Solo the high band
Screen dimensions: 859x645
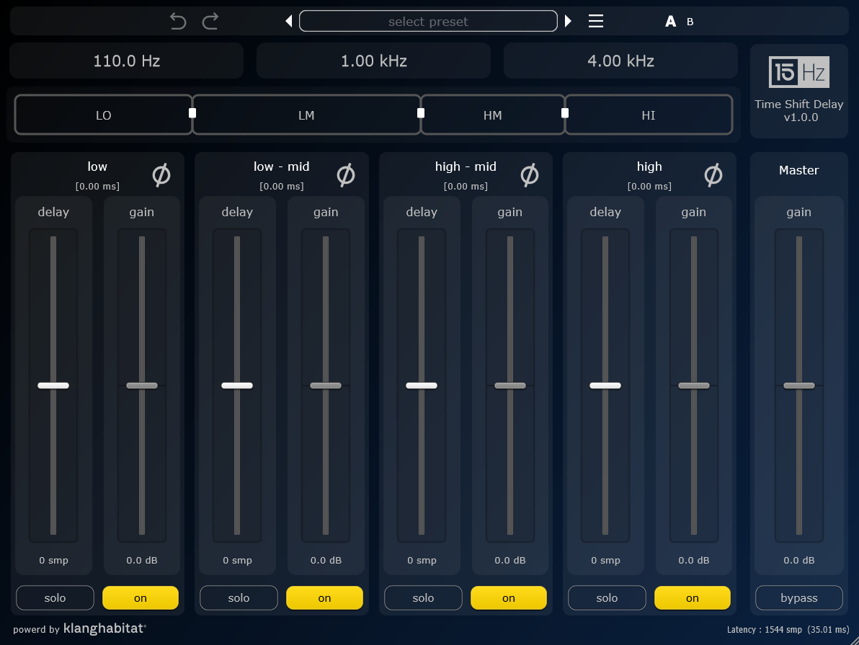point(607,598)
